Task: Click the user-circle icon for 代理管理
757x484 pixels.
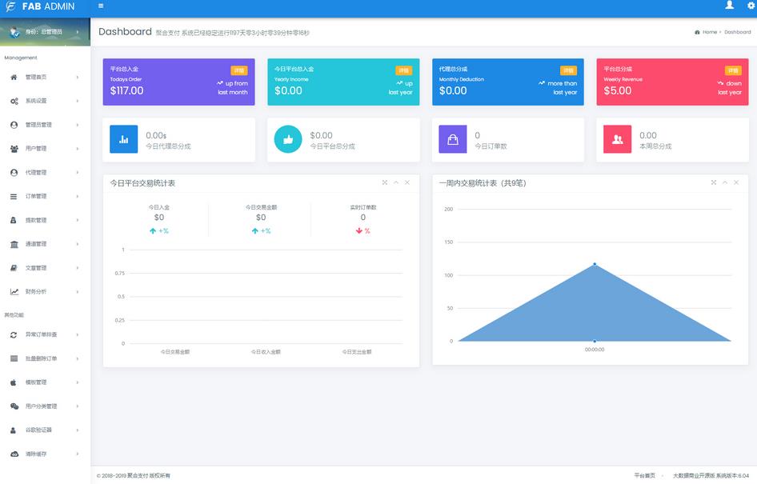Action: pos(14,172)
